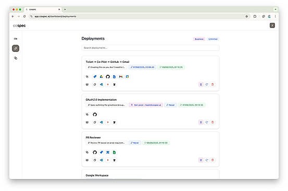Reload the page in browser
This screenshot has height=191, width=288.
tap(24, 16)
